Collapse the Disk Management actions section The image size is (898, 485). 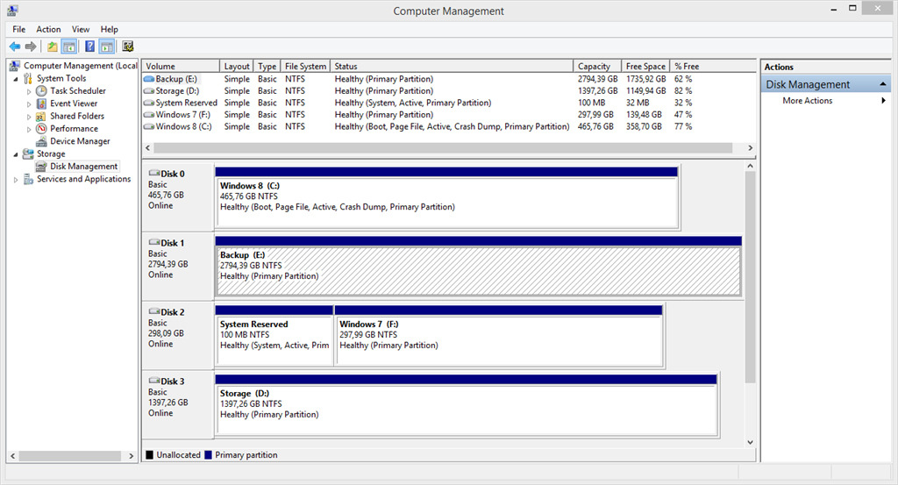point(883,84)
